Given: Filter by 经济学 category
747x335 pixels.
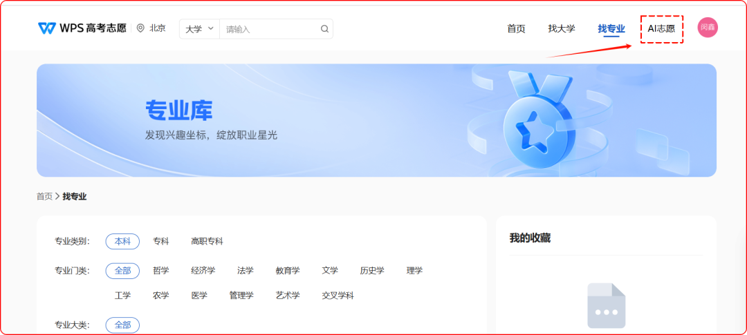Looking at the screenshot, I should click(x=203, y=271).
